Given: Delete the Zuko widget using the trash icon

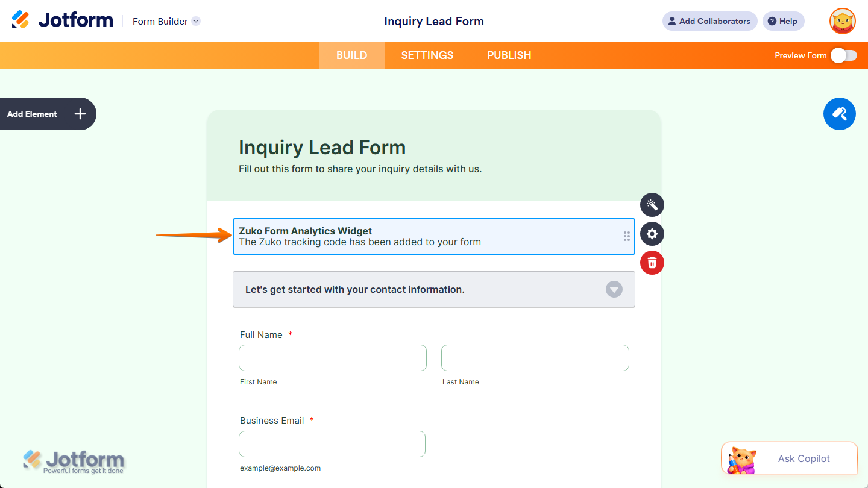Looking at the screenshot, I should point(652,263).
